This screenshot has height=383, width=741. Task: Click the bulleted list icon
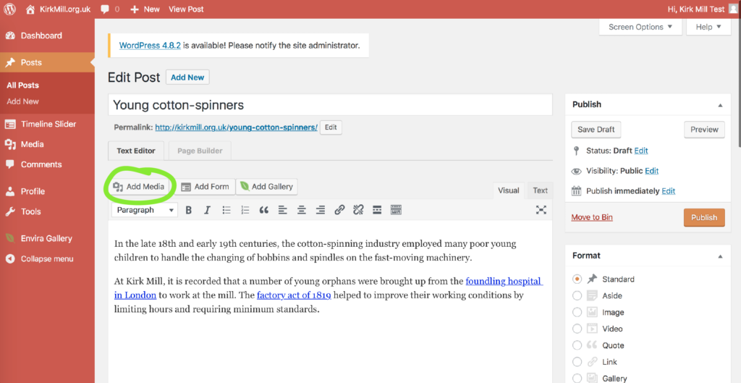(x=226, y=210)
